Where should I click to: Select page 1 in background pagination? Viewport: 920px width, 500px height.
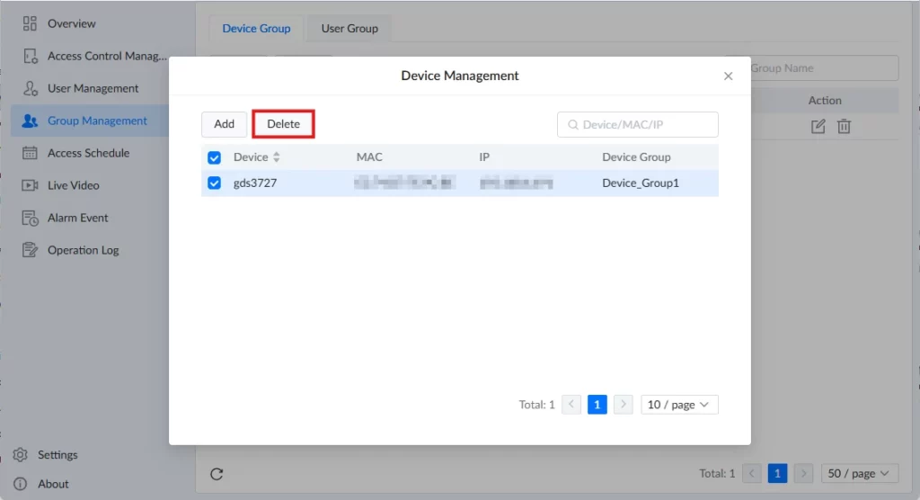pos(777,473)
